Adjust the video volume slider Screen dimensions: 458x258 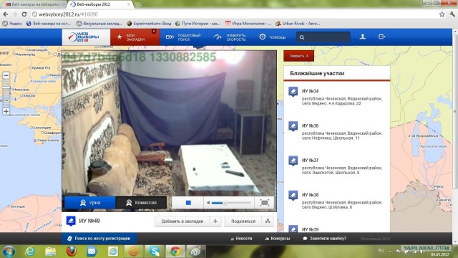point(231,202)
